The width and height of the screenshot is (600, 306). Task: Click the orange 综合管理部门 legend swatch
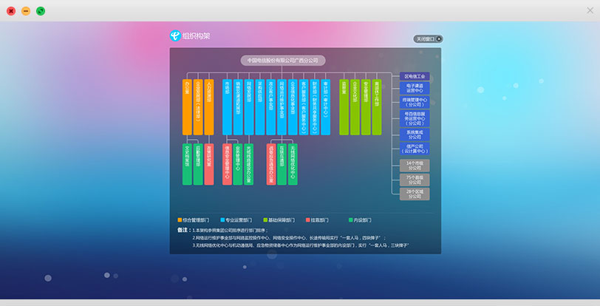180,220
